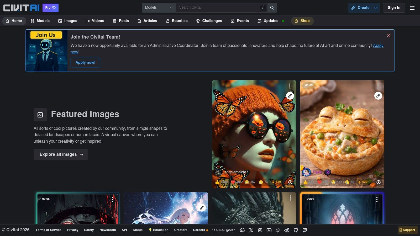
Task: Switch to the Challenges tab
Action: pos(209,21)
